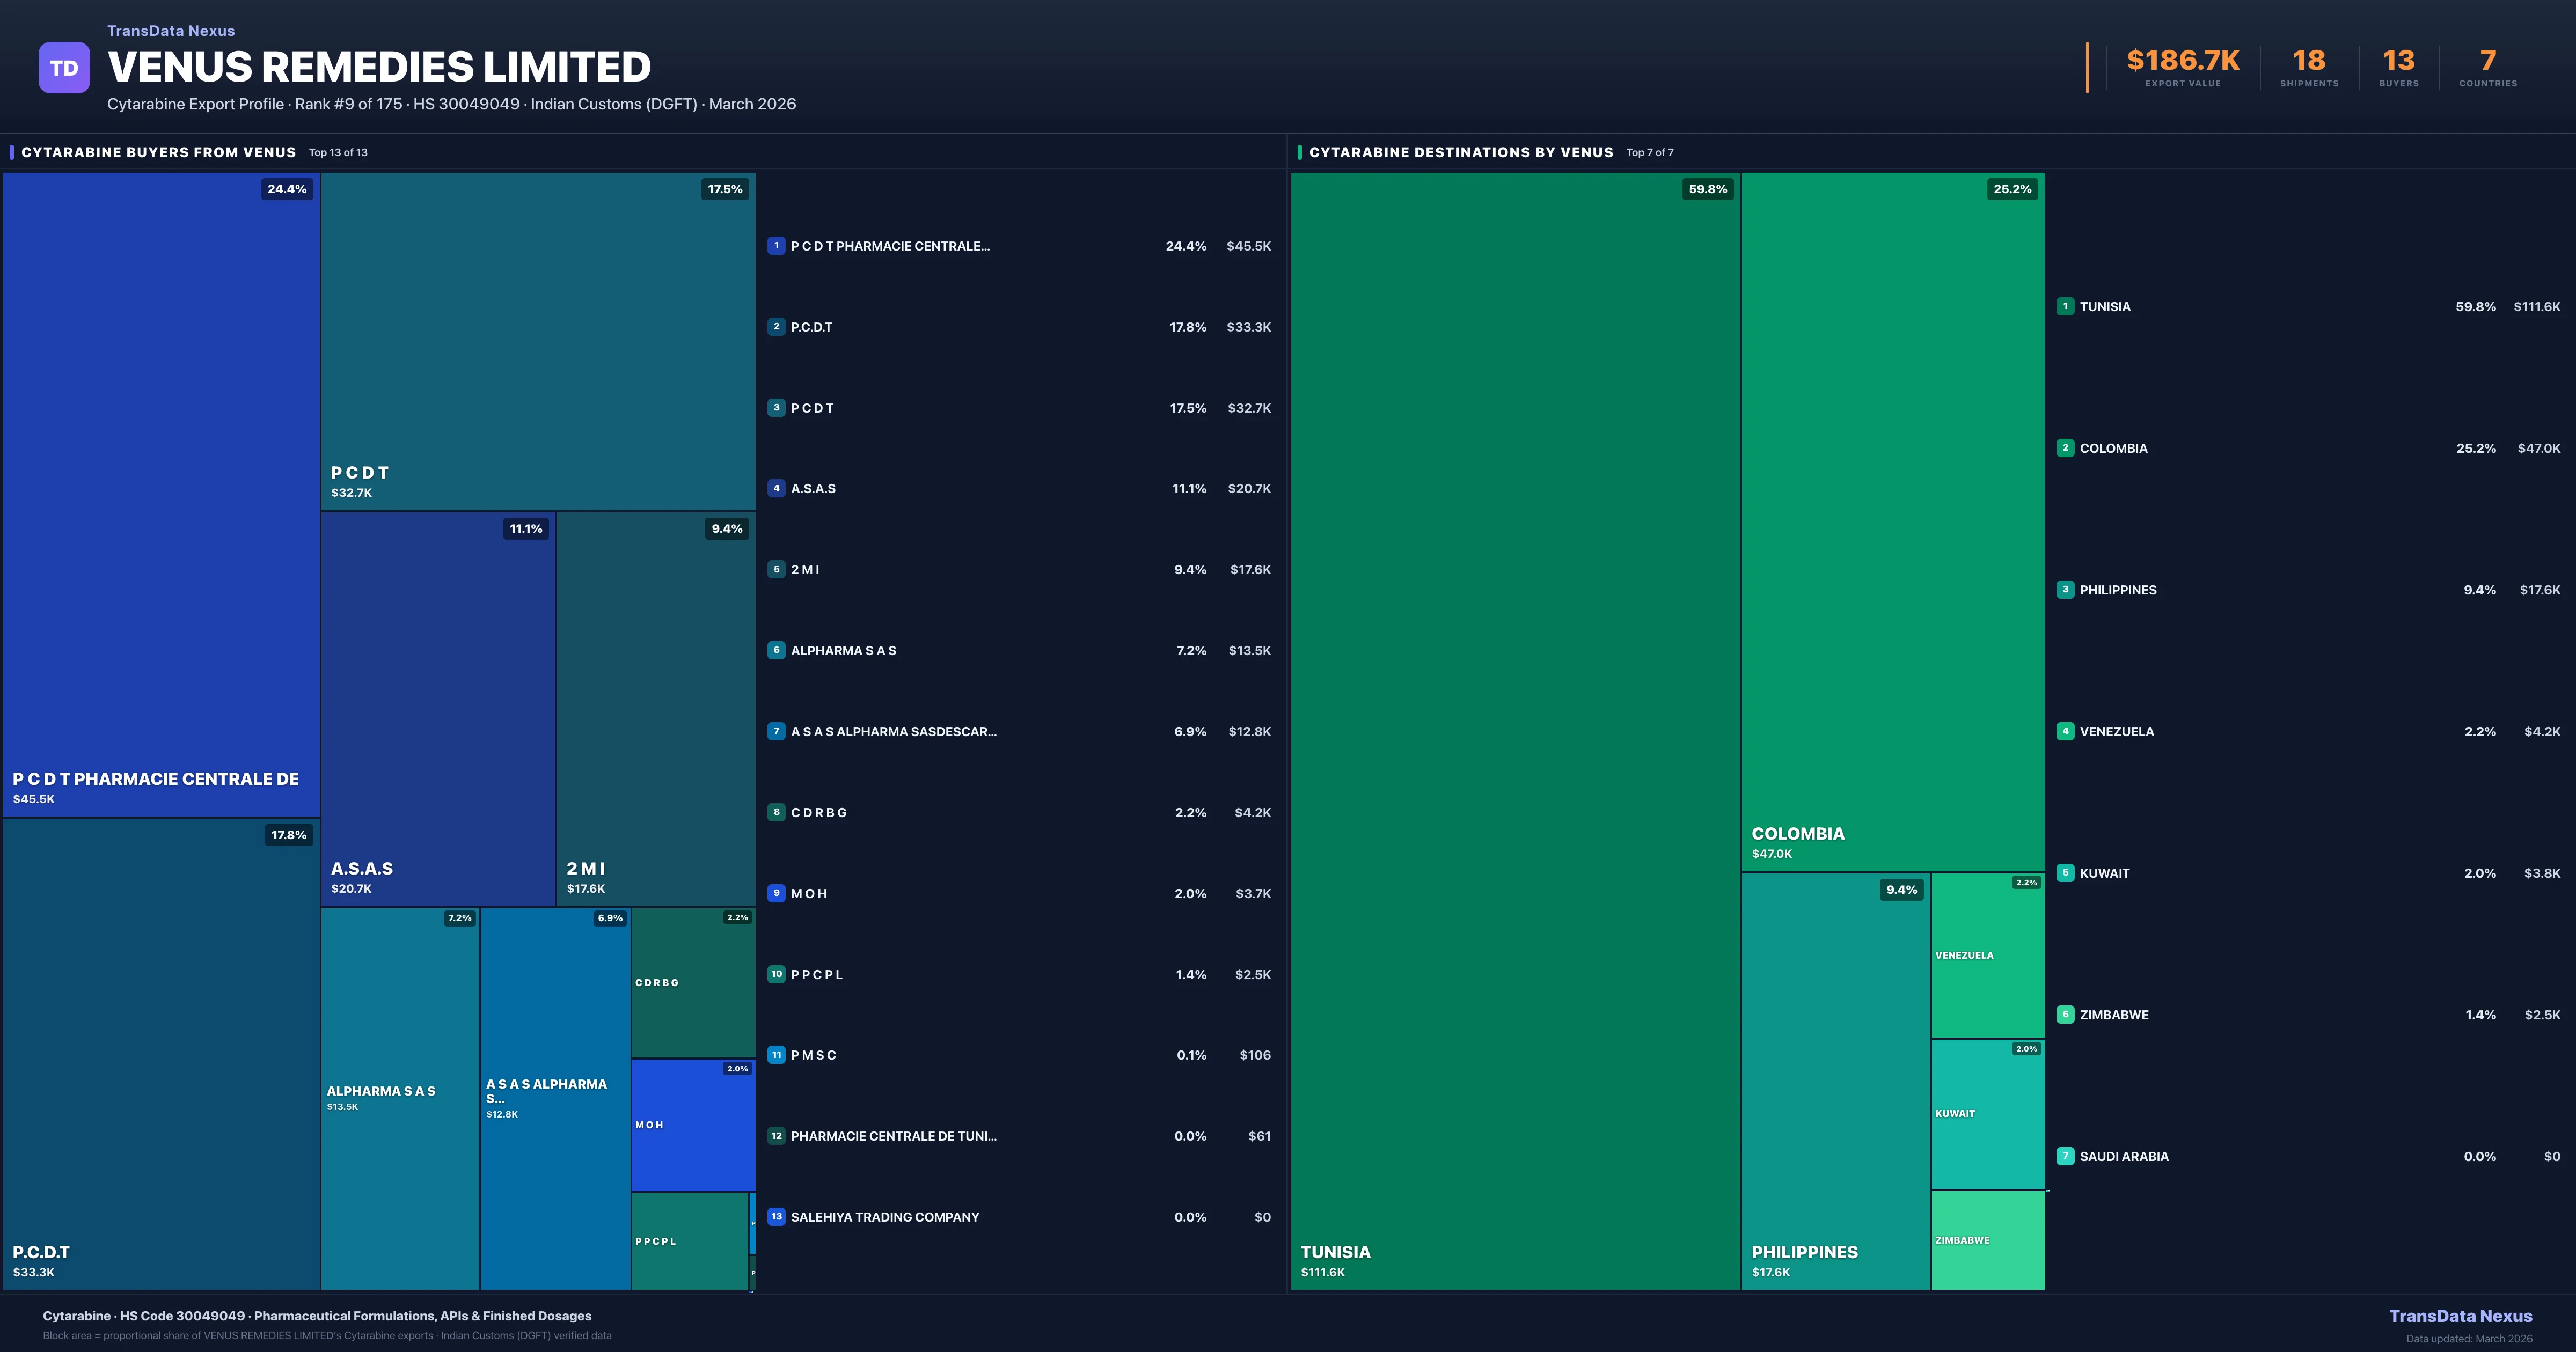Select the P C D T Pharmacie Centrale treemap block
Viewport: 2576px width, 1352px height.
pyautogui.click(x=161, y=494)
